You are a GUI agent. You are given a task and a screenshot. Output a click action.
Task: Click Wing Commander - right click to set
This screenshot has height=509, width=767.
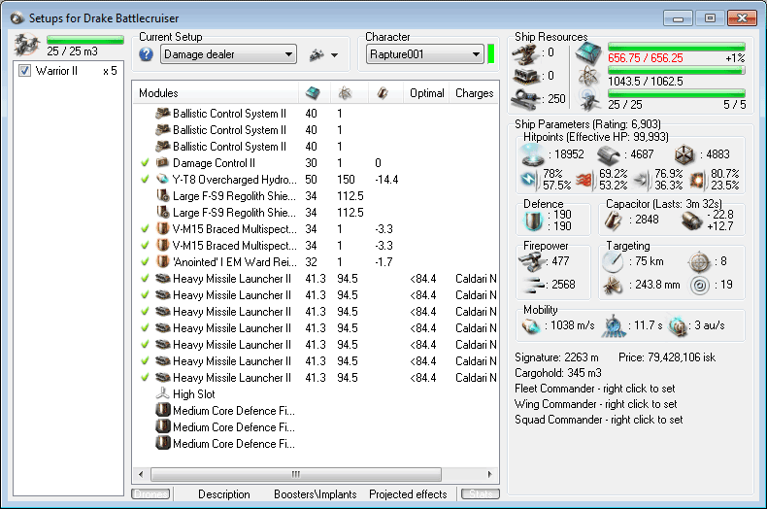coord(596,404)
